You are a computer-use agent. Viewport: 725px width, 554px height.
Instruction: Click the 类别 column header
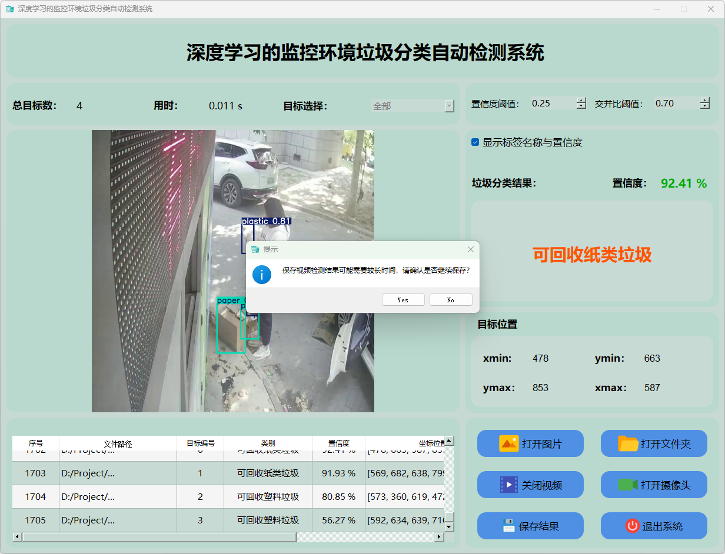268,443
